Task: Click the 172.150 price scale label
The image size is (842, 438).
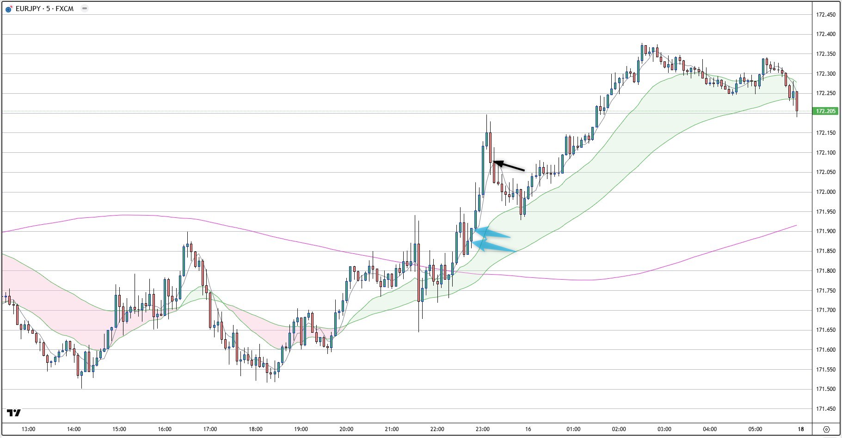Action: [x=825, y=133]
